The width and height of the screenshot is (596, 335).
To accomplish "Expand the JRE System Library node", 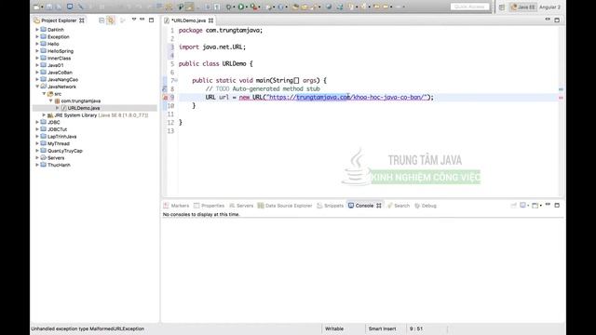I will [44, 115].
